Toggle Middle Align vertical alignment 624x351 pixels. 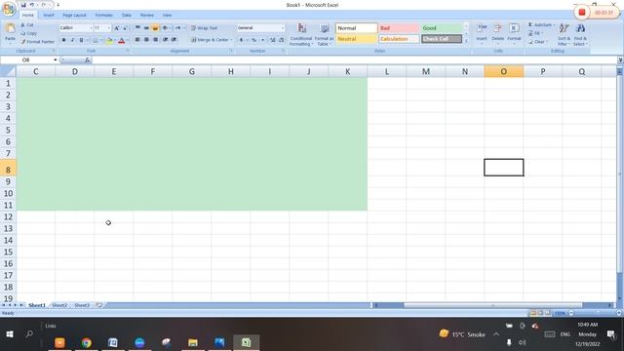coord(146,28)
